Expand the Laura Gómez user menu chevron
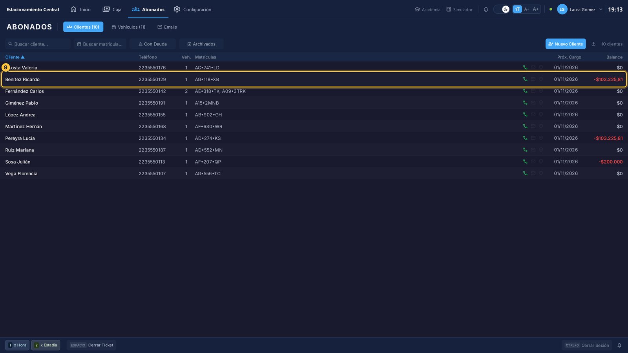628x353 pixels. (601, 9)
